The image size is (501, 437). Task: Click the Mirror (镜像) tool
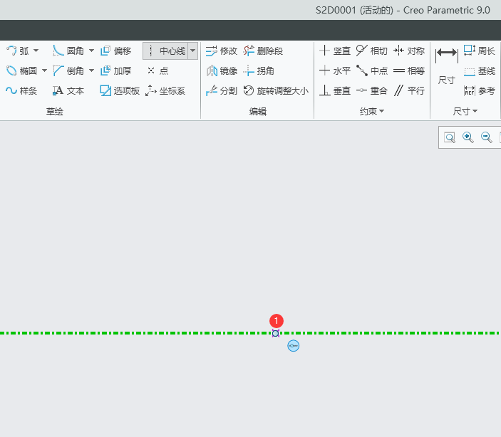pos(222,70)
